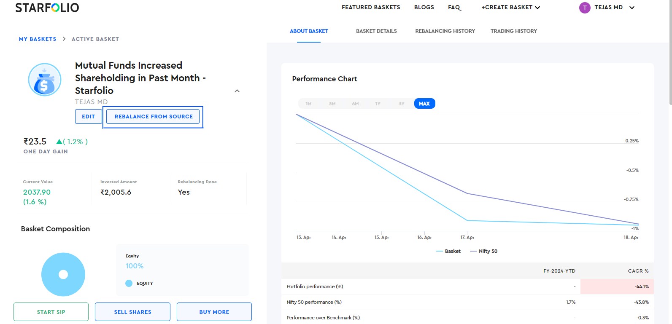The height and width of the screenshot is (324, 672).
Task: Click the ₹23.5 one day gain amount
Action: click(x=35, y=142)
